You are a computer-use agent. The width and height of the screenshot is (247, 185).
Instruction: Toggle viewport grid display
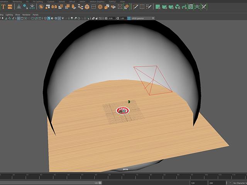click(x=19, y=18)
